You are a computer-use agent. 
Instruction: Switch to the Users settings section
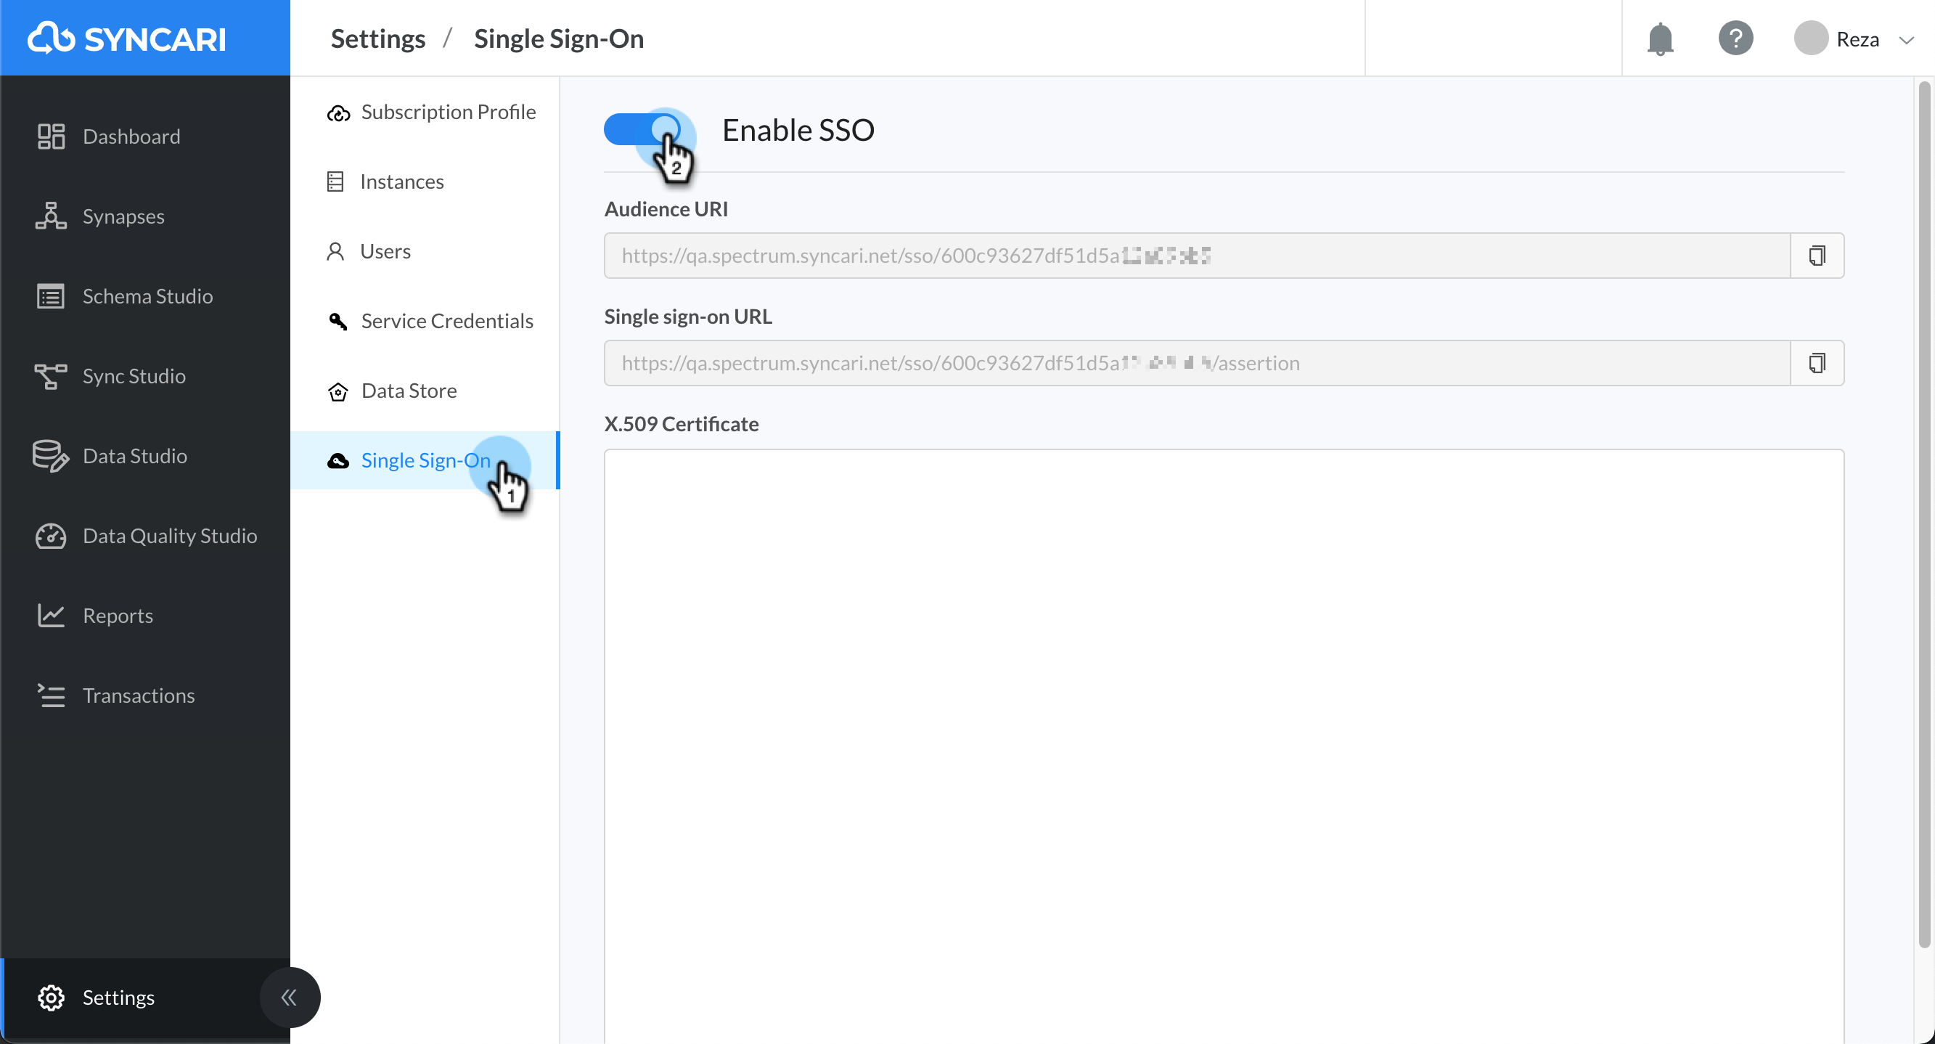(385, 250)
